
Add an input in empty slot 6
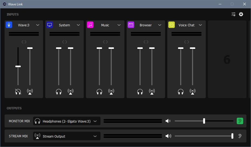[227, 59]
